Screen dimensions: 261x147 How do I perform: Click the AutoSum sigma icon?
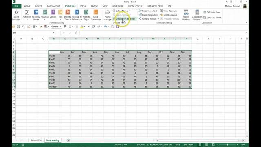pos(27,12)
